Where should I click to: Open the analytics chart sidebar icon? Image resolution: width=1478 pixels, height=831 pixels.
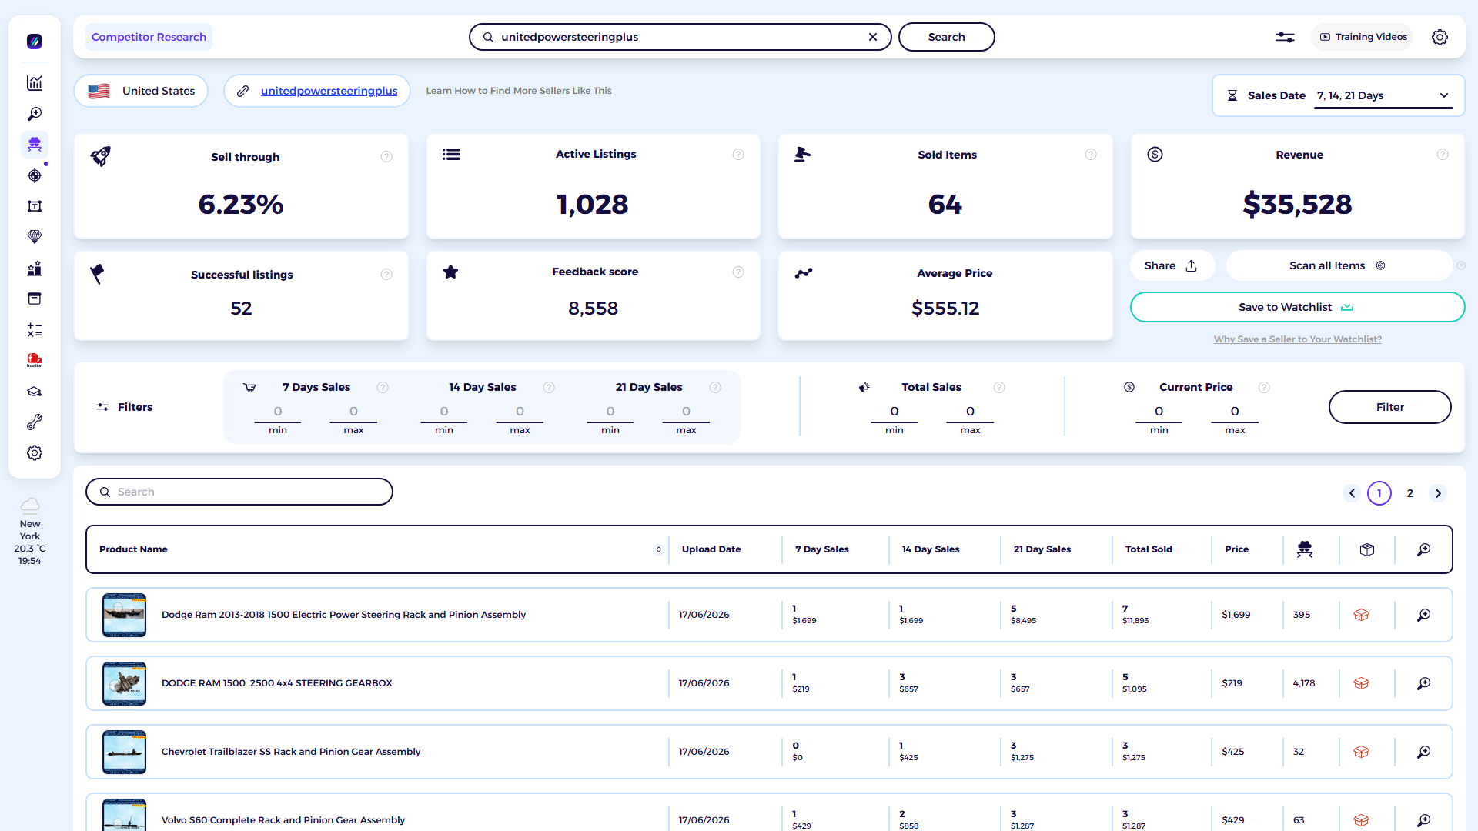(35, 83)
